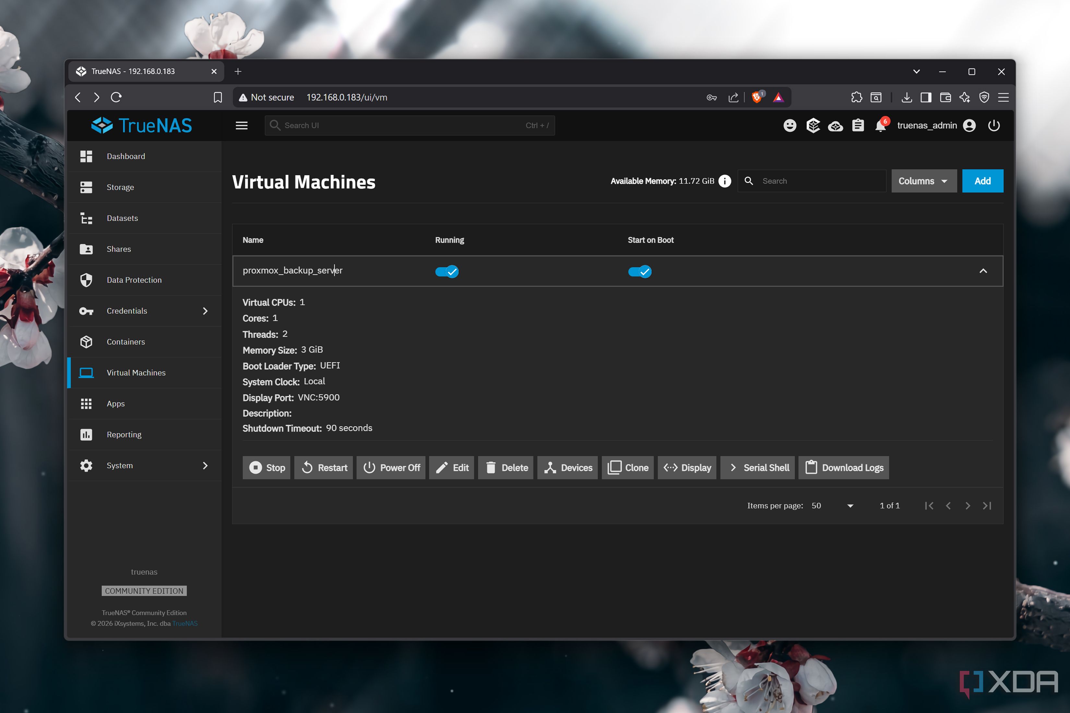The image size is (1070, 713).
Task: Open the browser extensions puzzle icon
Action: [857, 97]
